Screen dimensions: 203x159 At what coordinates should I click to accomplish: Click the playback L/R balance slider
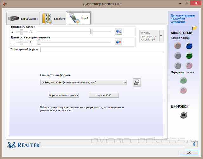tap(22, 43)
